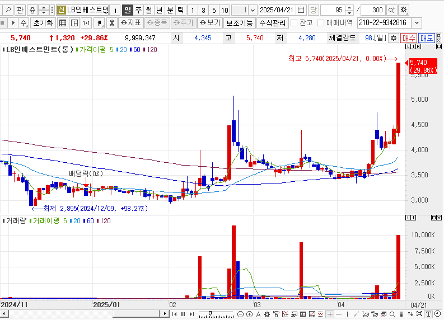
Task: Toggle the R button of LIR panel
Action: pyautogui.click(x=418, y=46)
